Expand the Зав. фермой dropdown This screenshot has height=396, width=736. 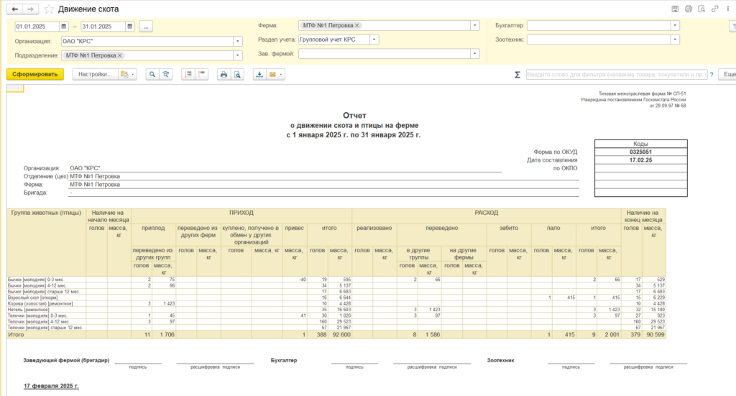point(474,53)
